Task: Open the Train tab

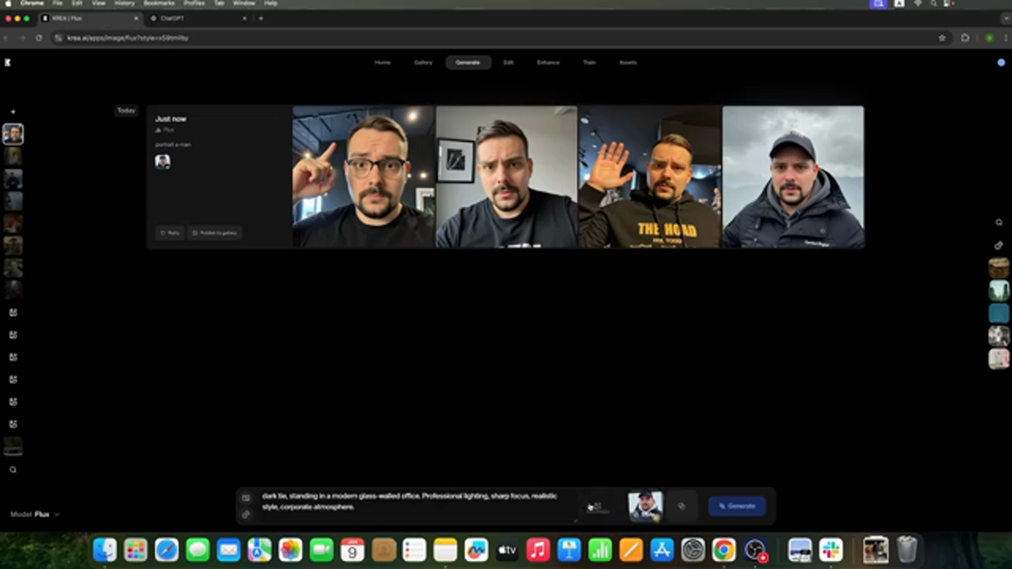Action: tap(589, 62)
